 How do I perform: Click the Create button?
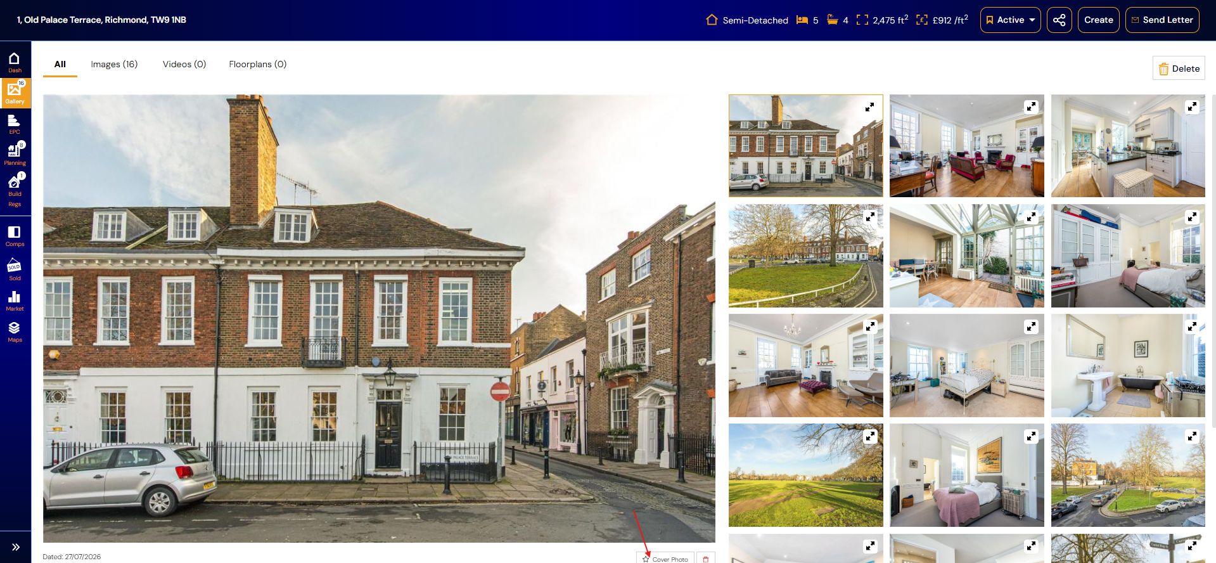(1098, 20)
